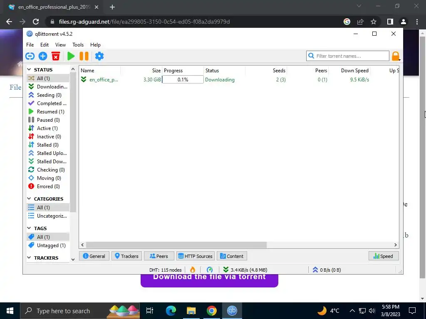Image resolution: width=426 pixels, height=319 pixels.
Task: Select the Uncategorized category filter
Action: click(x=48, y=216)
